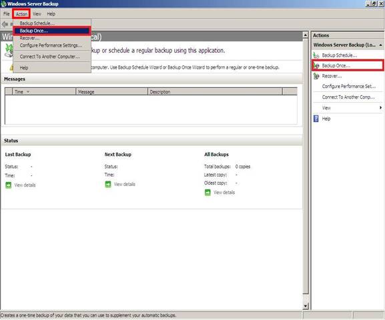Click scroll down arrow of main pane
Viewport: 385px width, 320px height.
[x=305, y=306]
